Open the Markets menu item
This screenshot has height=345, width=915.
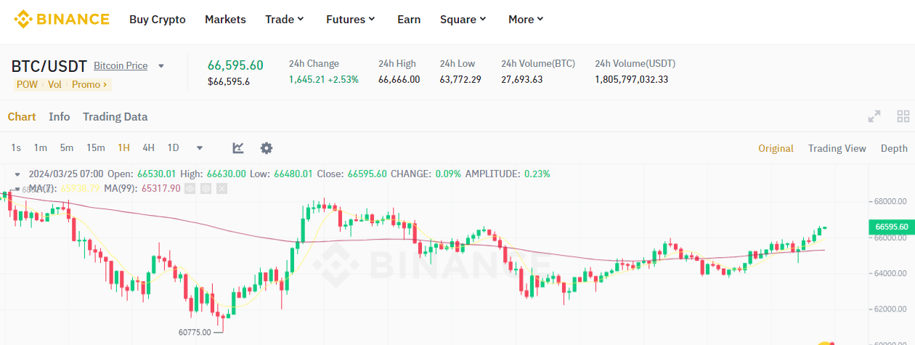point(225,20)
